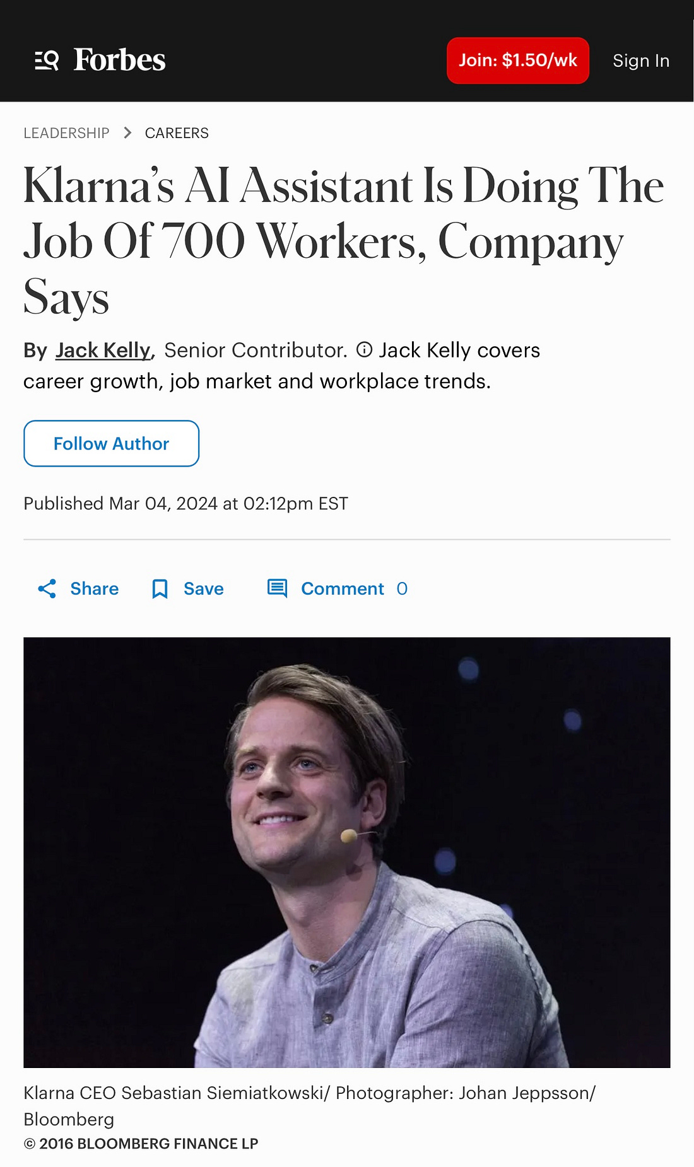Click the share icon
Image resolution: width=694 pixels, height=1167 pixels.
tap(47, 588)
